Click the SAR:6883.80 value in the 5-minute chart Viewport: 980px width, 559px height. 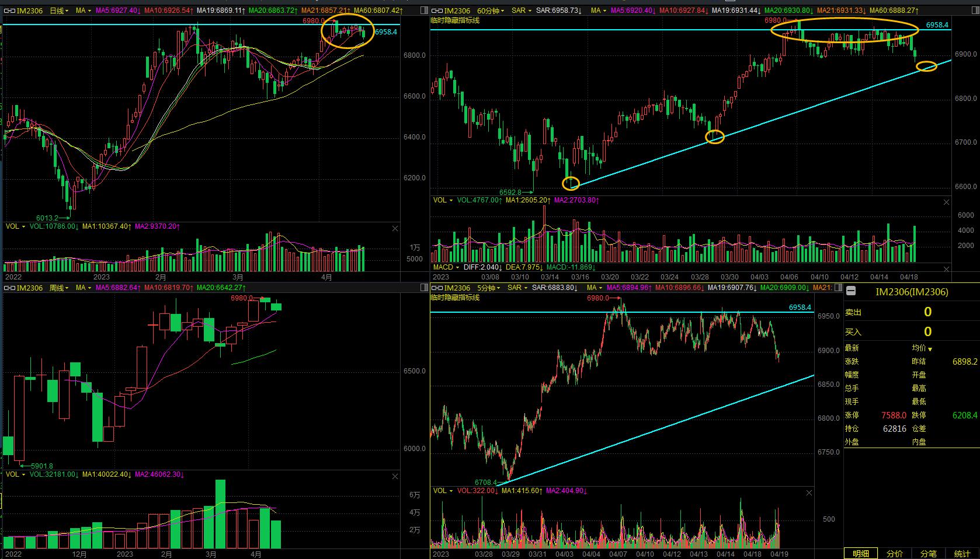coord(555,288)
